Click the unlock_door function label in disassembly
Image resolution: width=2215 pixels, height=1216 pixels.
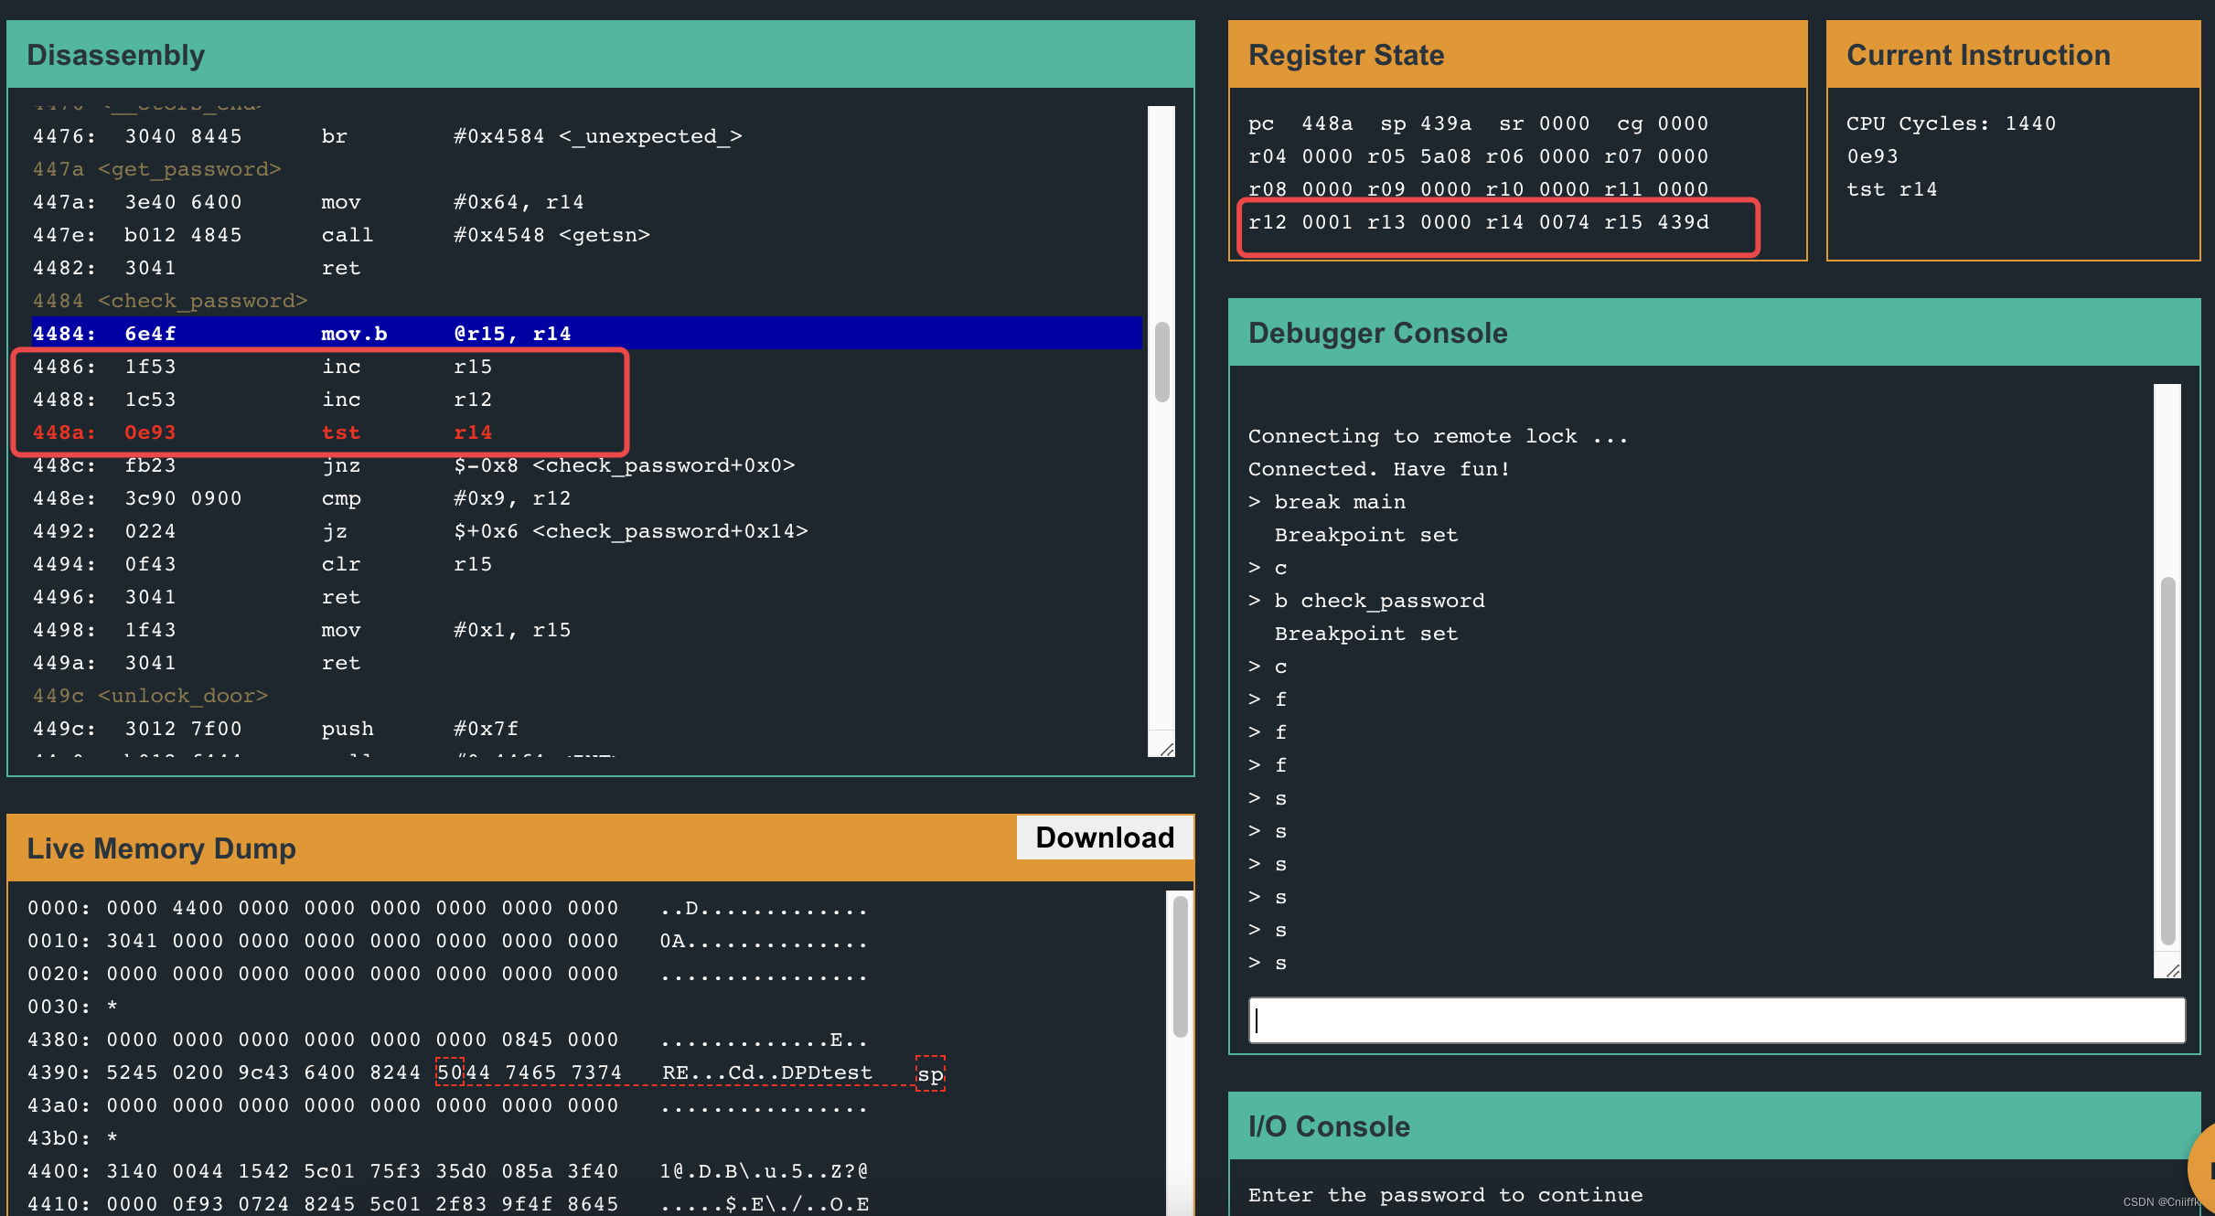tap(150, 696)
